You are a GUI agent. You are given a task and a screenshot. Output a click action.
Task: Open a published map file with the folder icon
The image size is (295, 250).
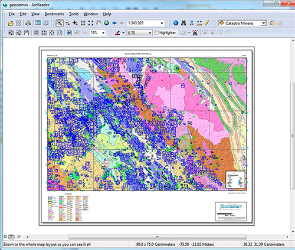(11, 23)
